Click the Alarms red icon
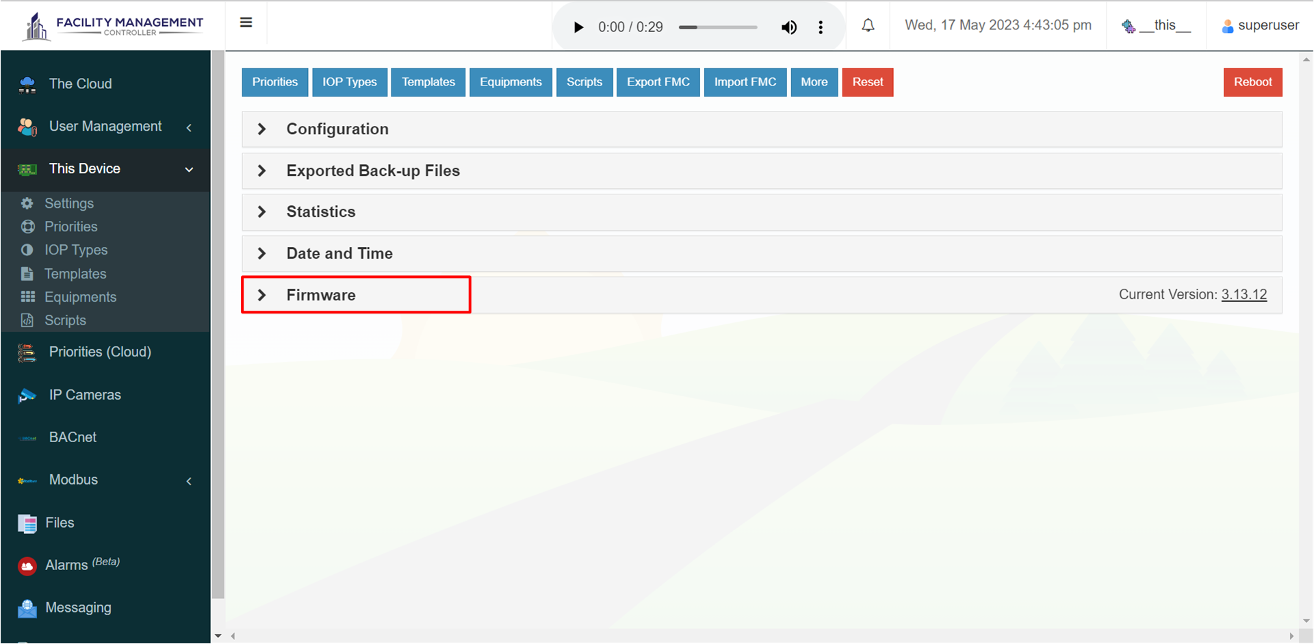1314x644 pixels. pyautogui.click(x=27, y=566)
